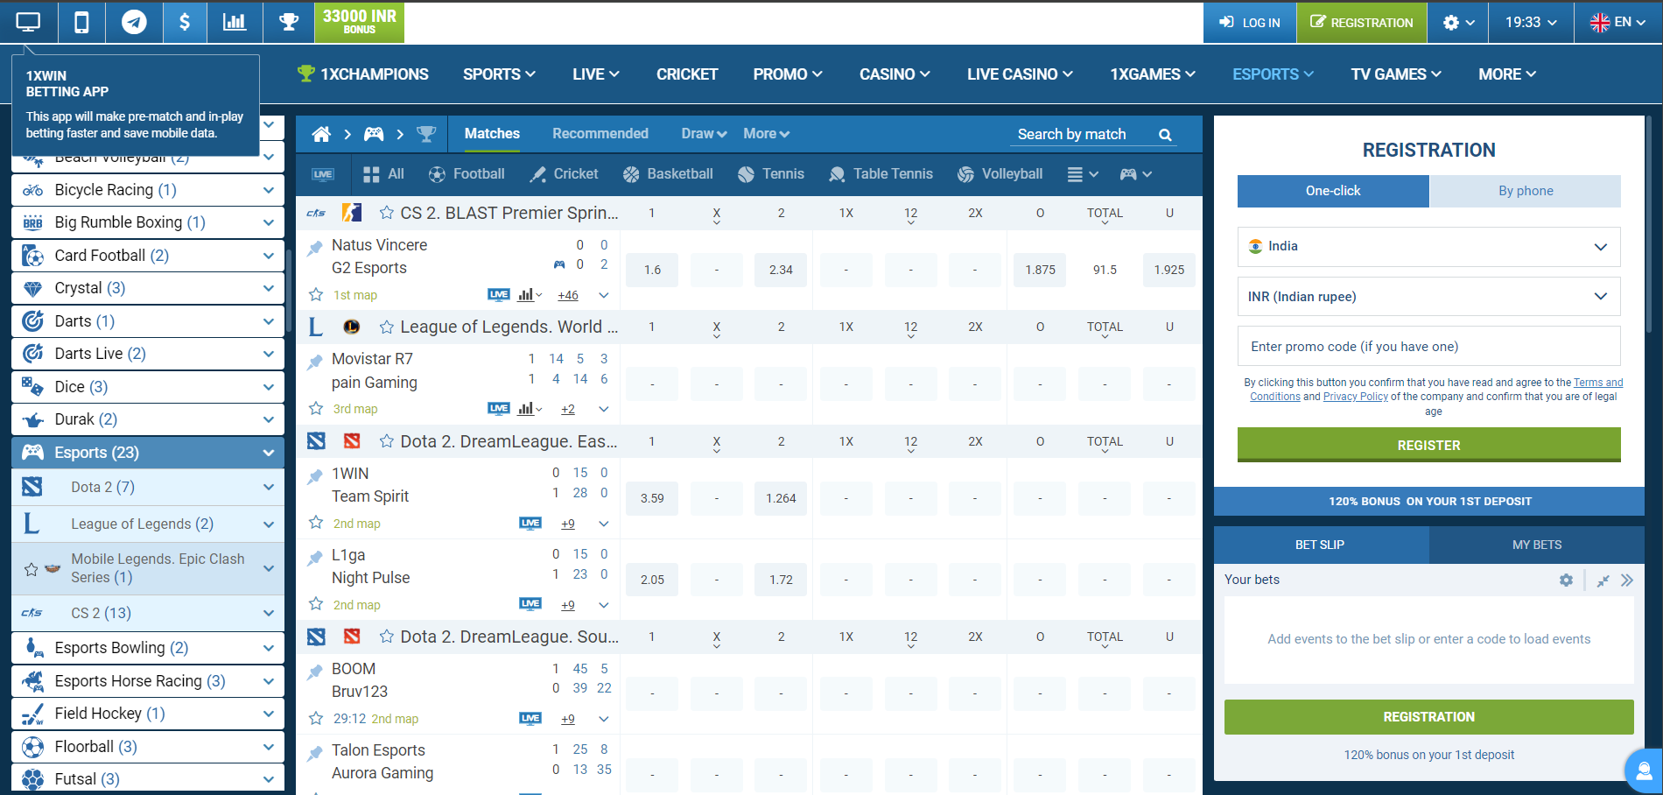Click the bet slip settings gear icon
Screen dimensions: 1663x795
[x=1566, y=580]
